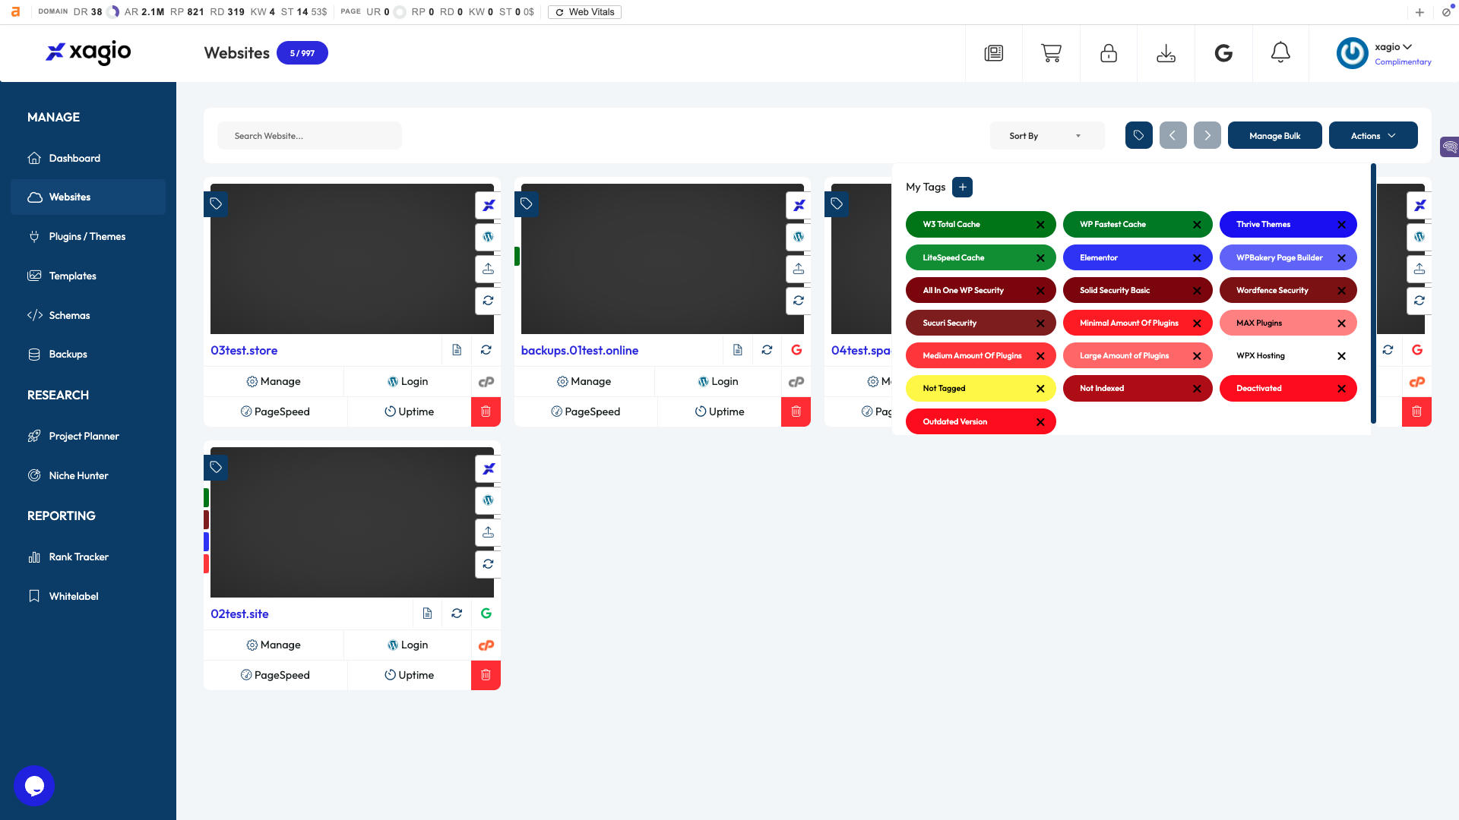Viewport: 1459px width, 820px height.
Task: Click upload icon on 03test.store thumbnail
Action: click(488, 269)
